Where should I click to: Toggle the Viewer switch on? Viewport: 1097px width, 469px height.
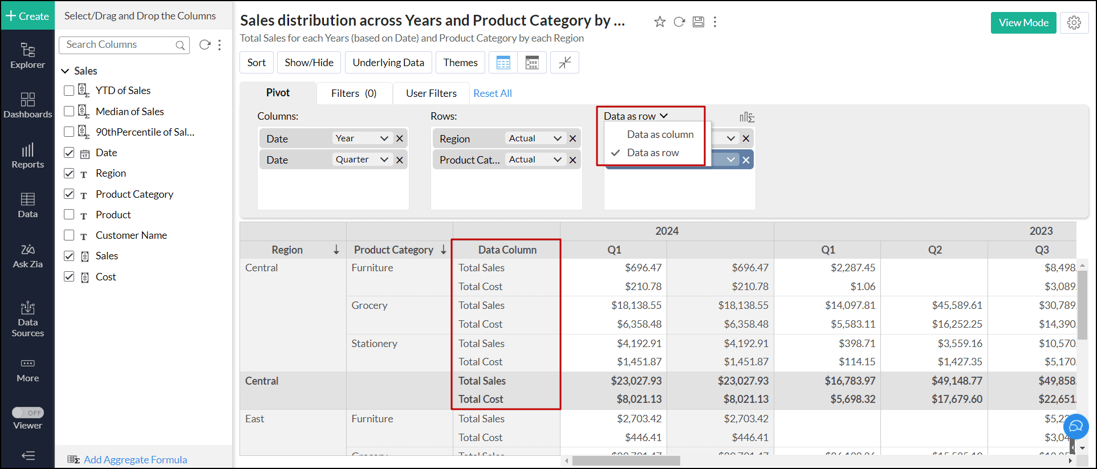click(x=27, y=413)
